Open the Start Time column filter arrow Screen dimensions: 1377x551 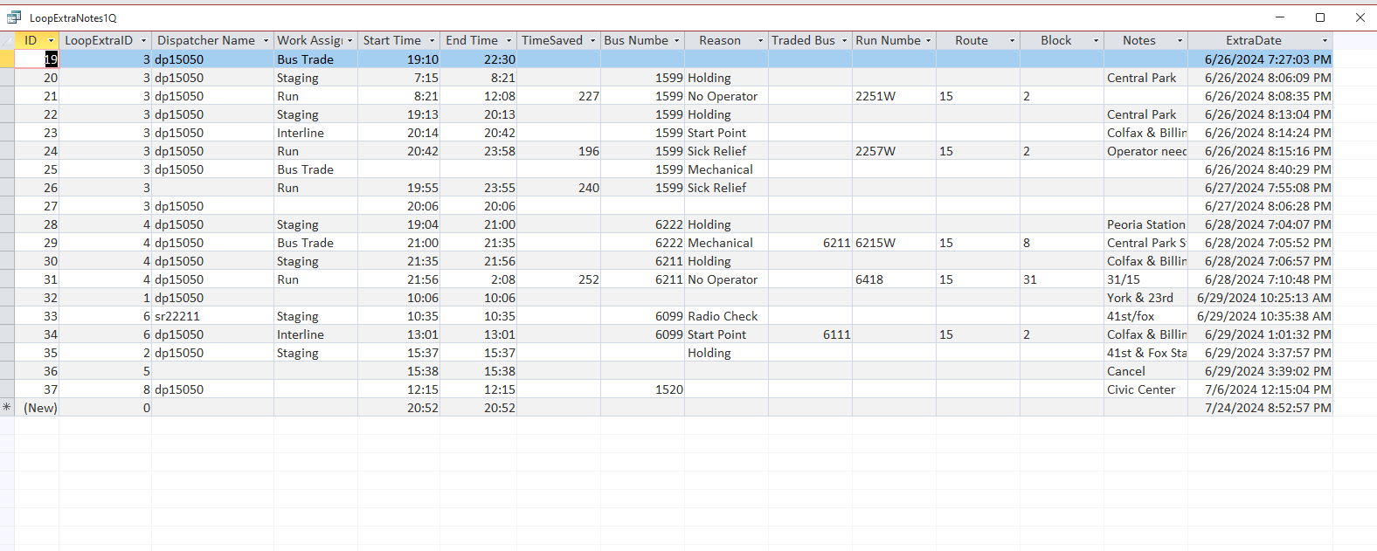pos(432,41)
